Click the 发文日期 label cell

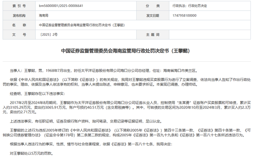click(153, 15)
